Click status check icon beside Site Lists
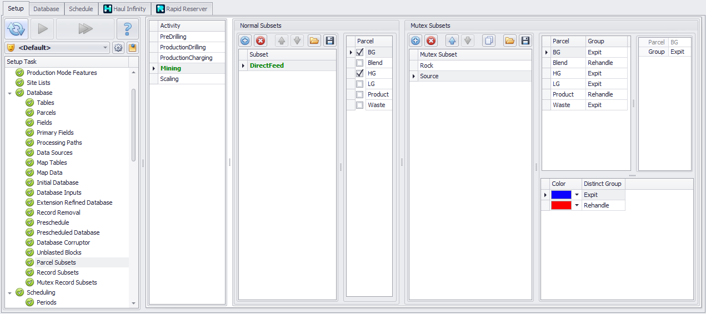 click(x=20, y=83)
